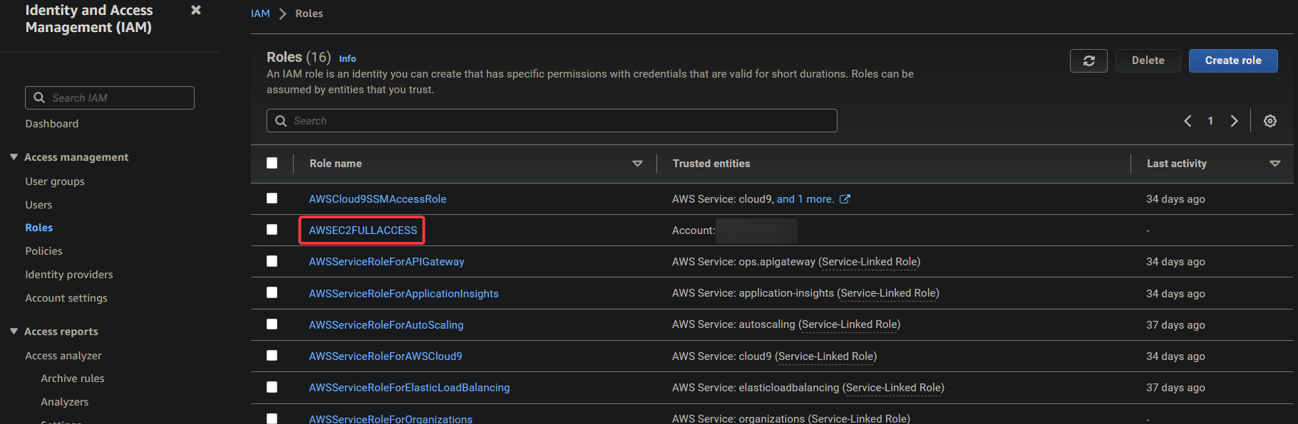Click 'AWS Service: application-insights' trusted entity cell

coord(805,293)
